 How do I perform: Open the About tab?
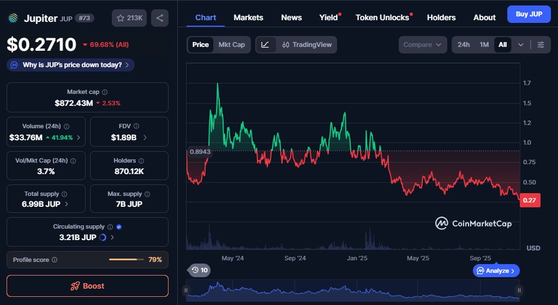[484, 17]
